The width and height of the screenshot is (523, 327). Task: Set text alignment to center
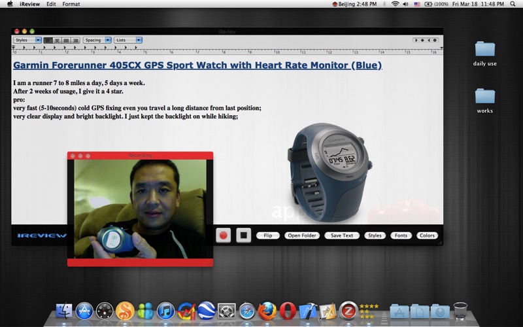tap(57, 40)
